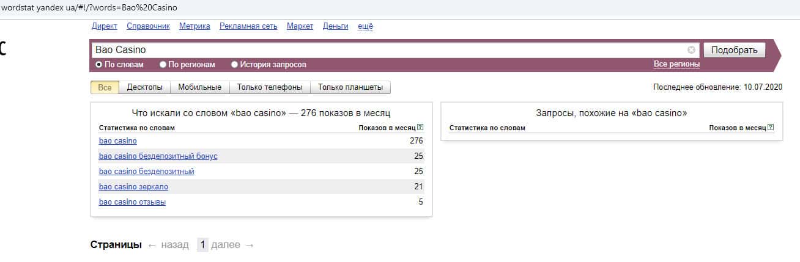This screenshot has width=800, height=262.
Task: Open the 'Метрика' link
Action: click(194, 26)
